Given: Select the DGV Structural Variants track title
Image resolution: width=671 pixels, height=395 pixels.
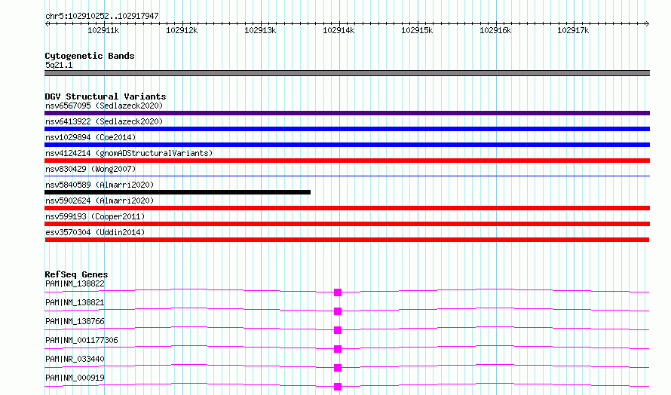Looking at the screenshot, I should tap(106, 96).
